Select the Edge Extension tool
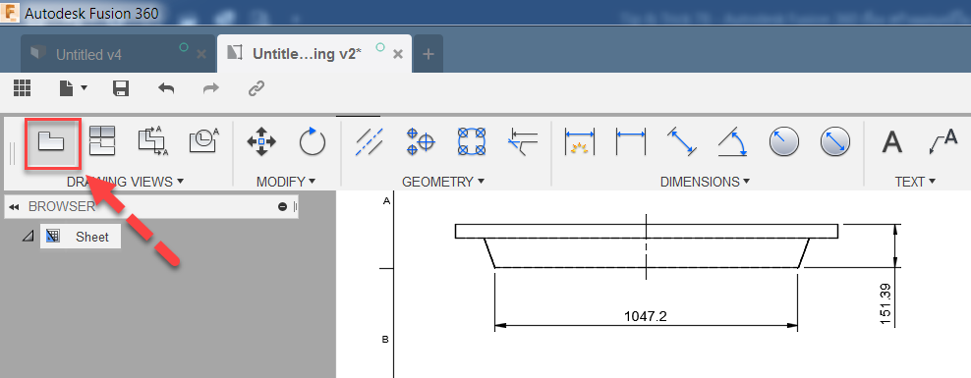971x378 pixels. tap(523, 141)
